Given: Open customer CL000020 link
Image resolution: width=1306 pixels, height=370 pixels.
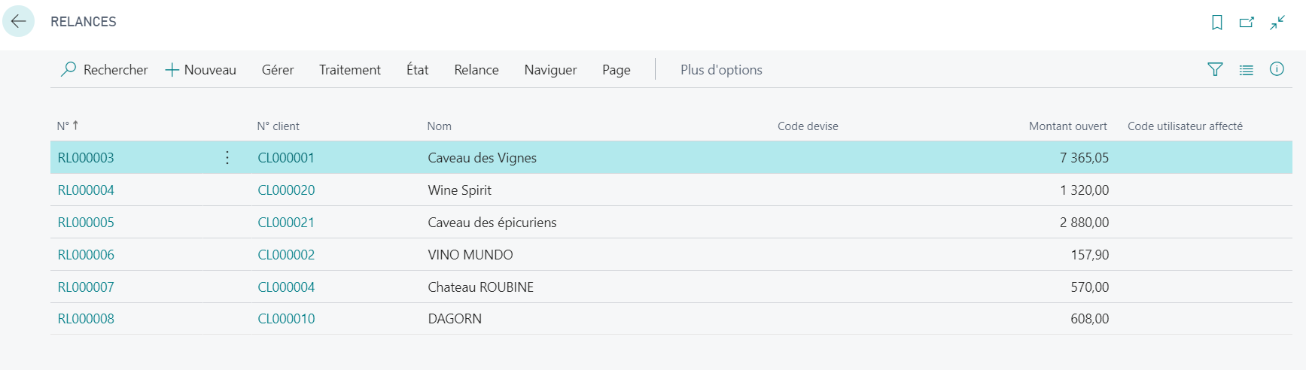Looking at the screenshot, I should pyautogui.click(x=286, y=190).
